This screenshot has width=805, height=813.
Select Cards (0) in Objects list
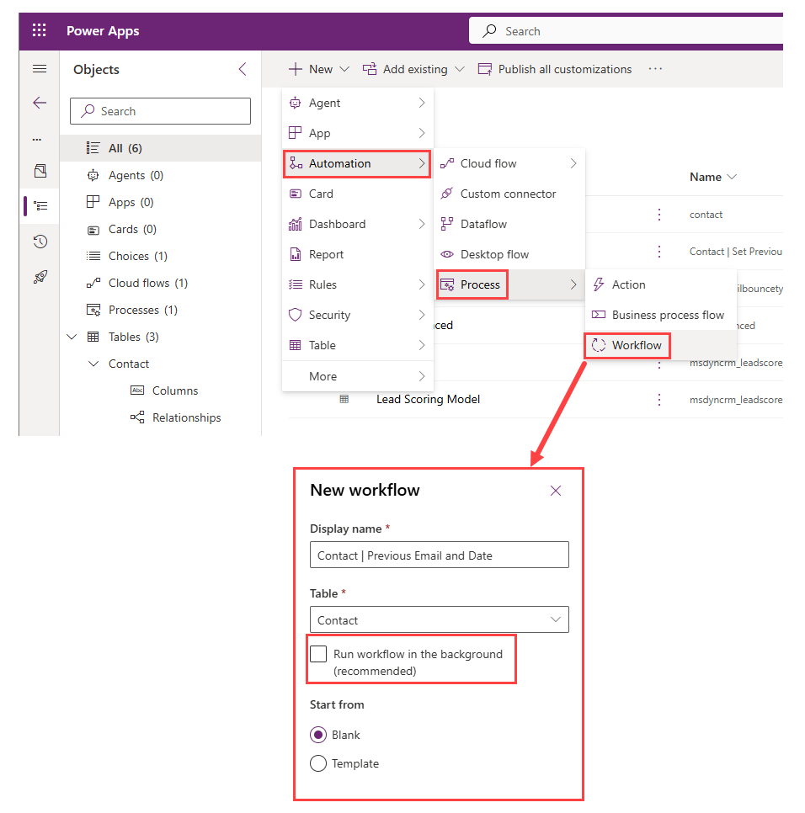click(x=161, y=229)
